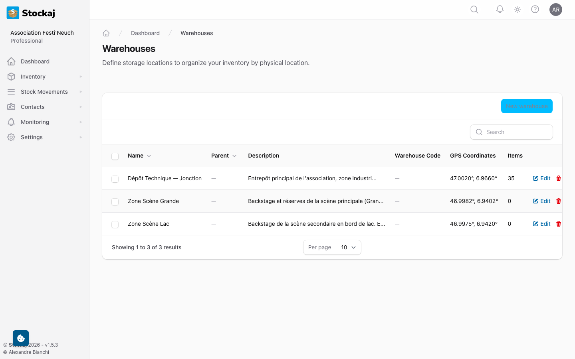Select the Zone Scène Lac name cell

point(149,224)
